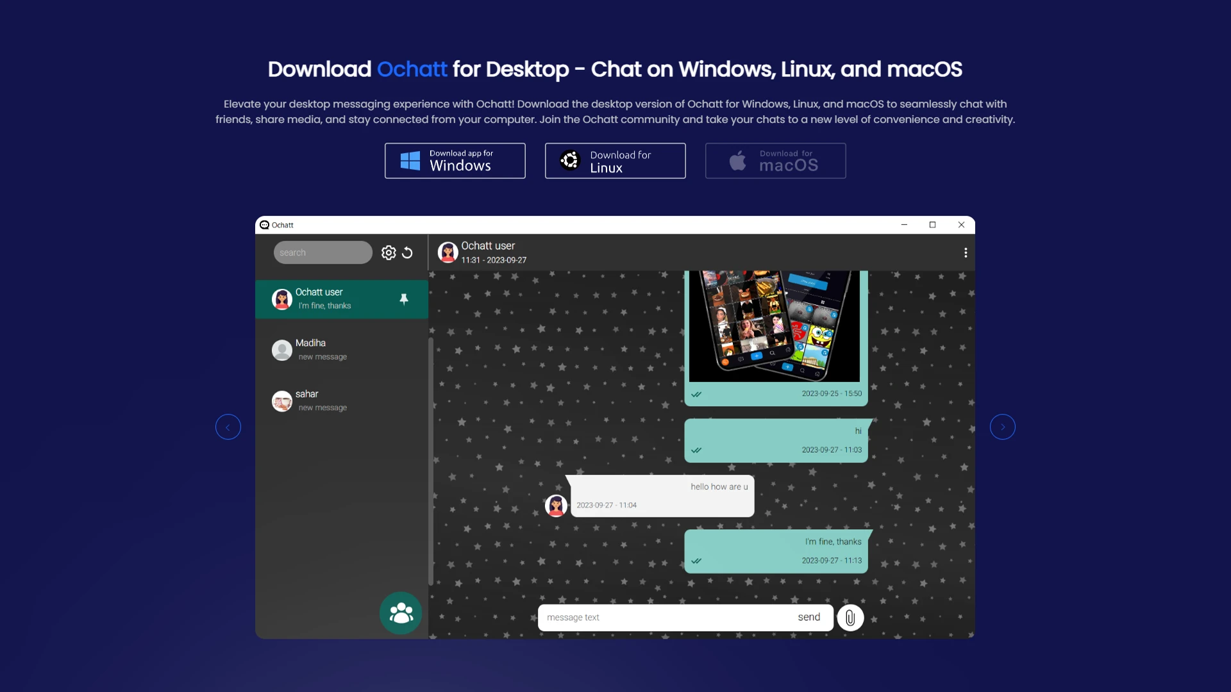
Task: Open the Ochatt user conversation
Action: [x=342, y=299]
